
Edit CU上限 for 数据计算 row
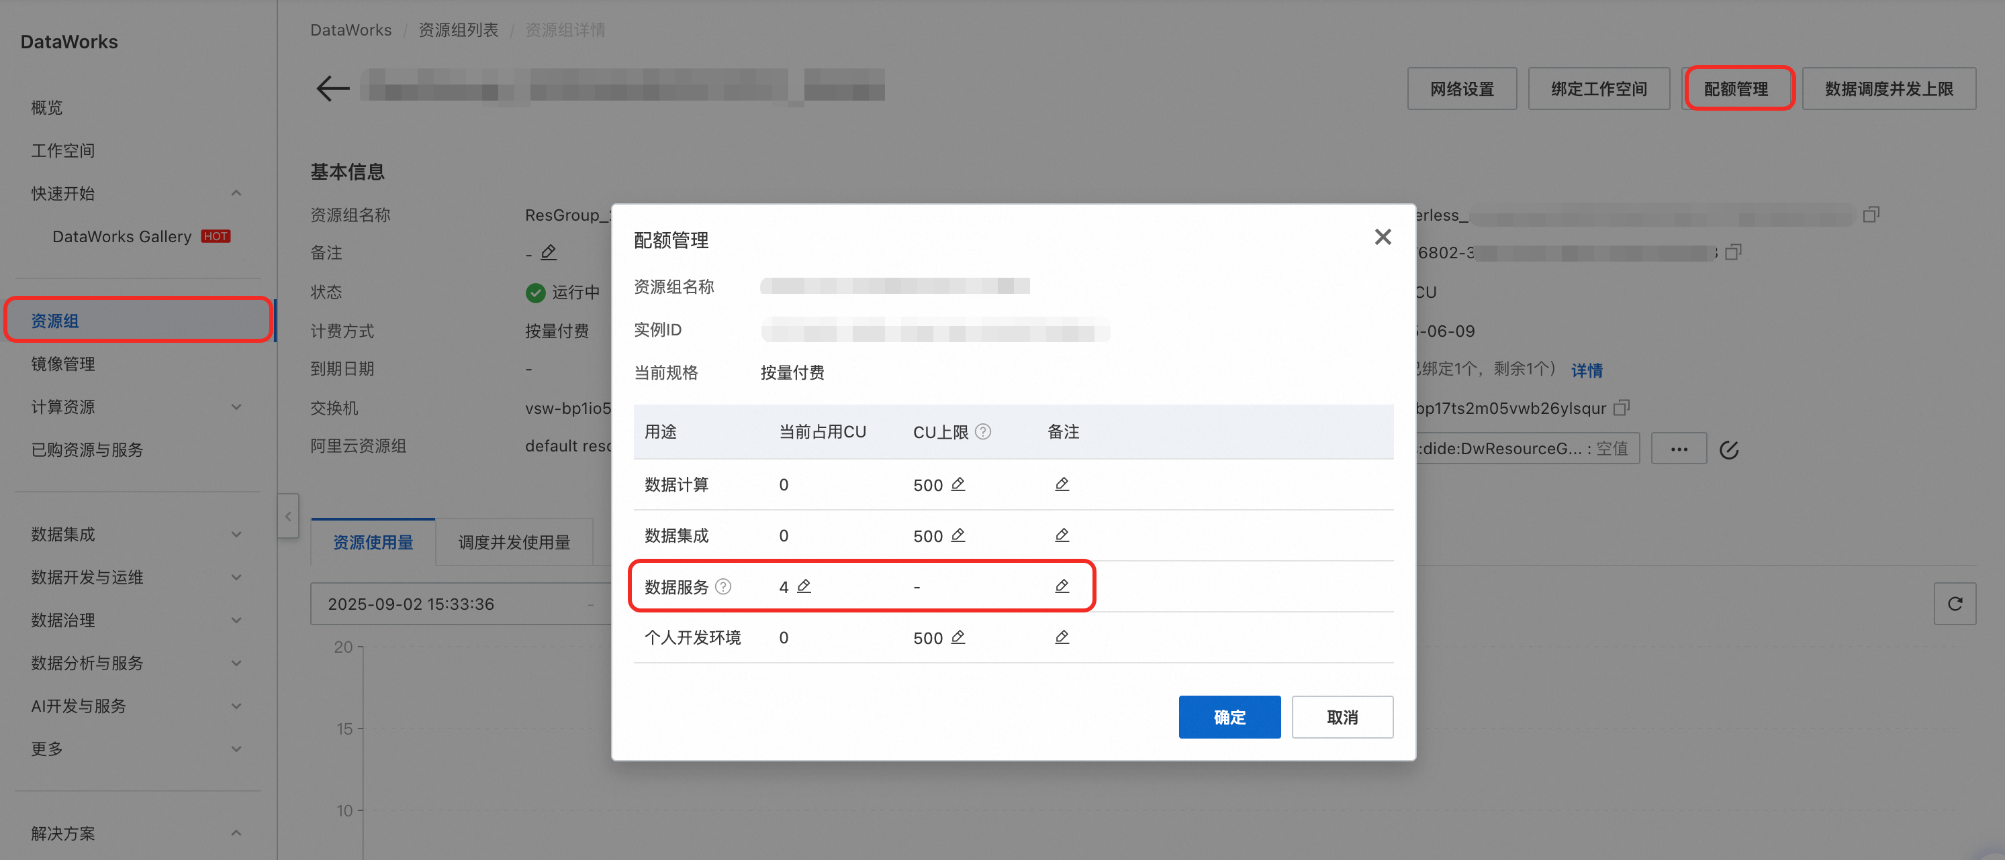[x=958, y=484]
